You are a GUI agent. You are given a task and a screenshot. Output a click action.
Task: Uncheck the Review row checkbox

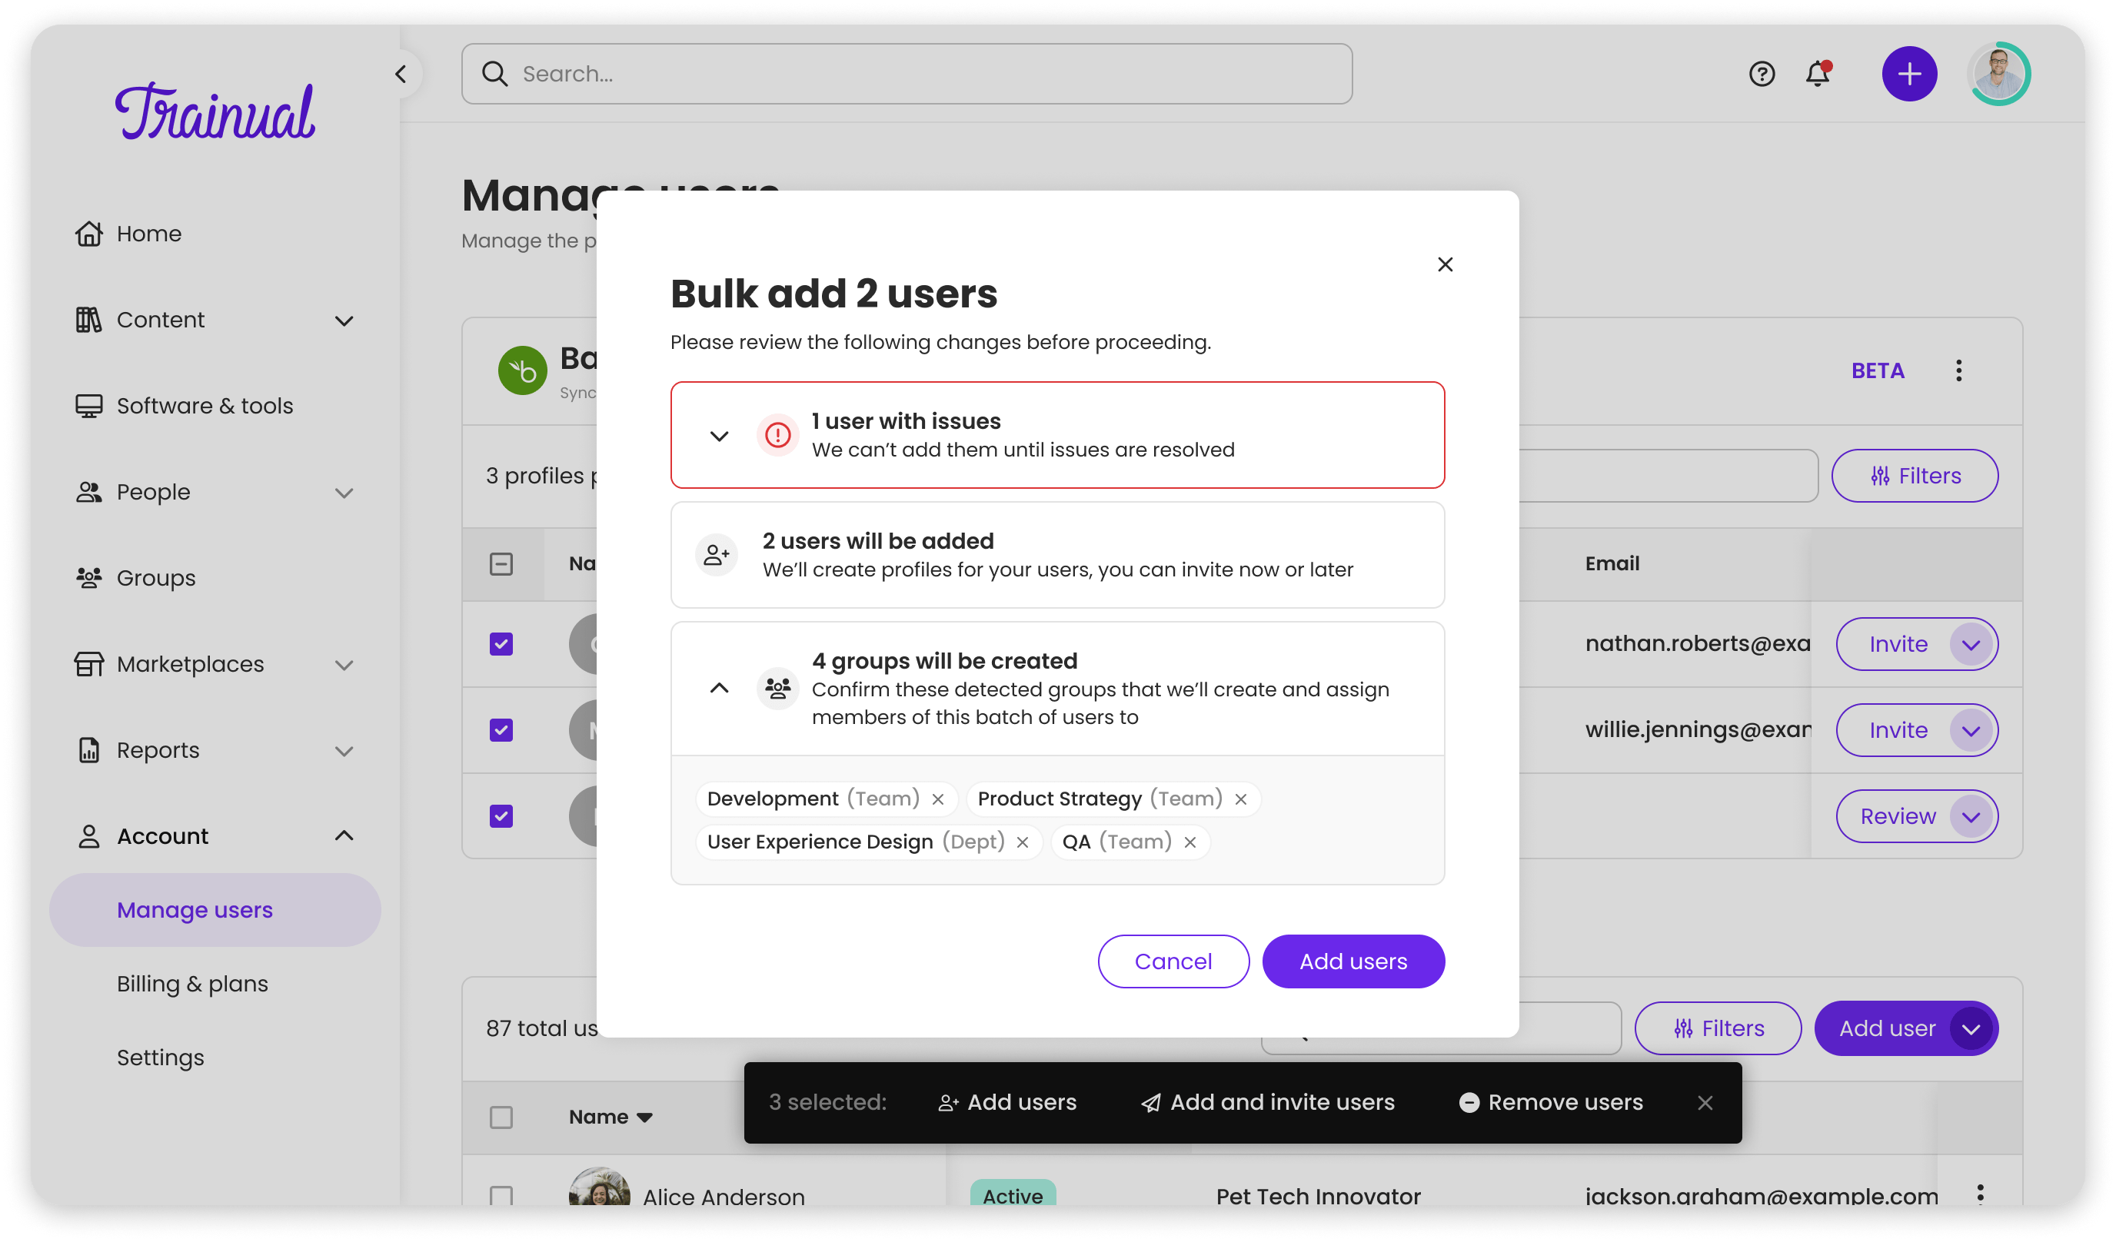(501, 815)
